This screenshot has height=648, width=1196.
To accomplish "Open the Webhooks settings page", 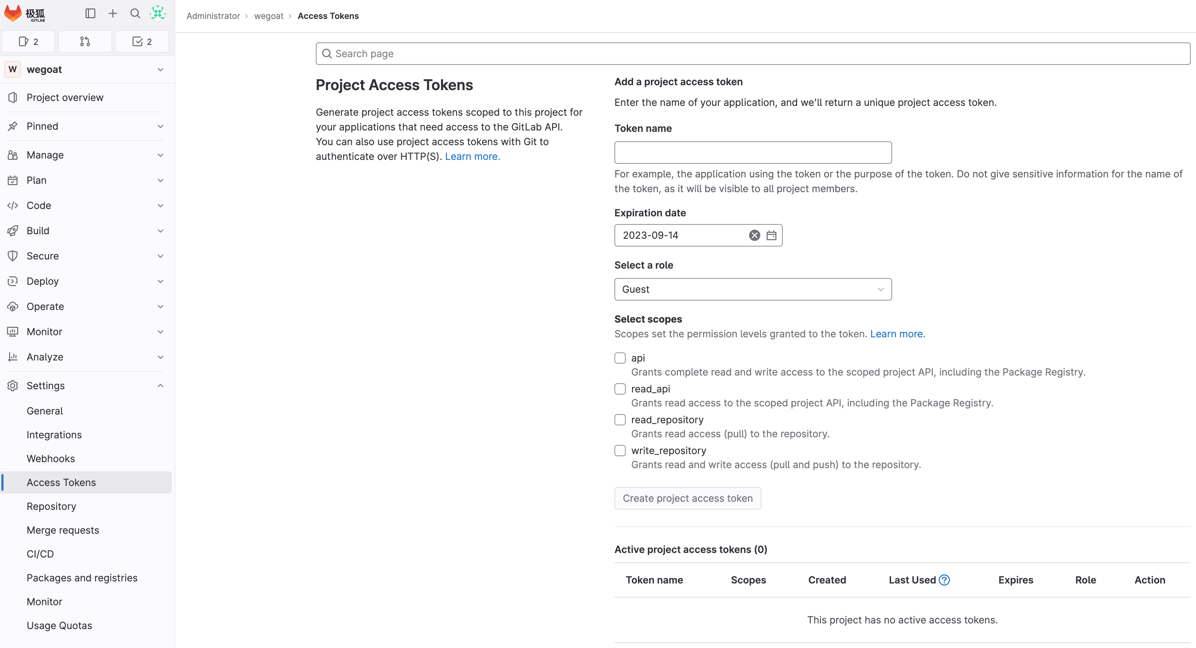I will [x=50, y=459].
